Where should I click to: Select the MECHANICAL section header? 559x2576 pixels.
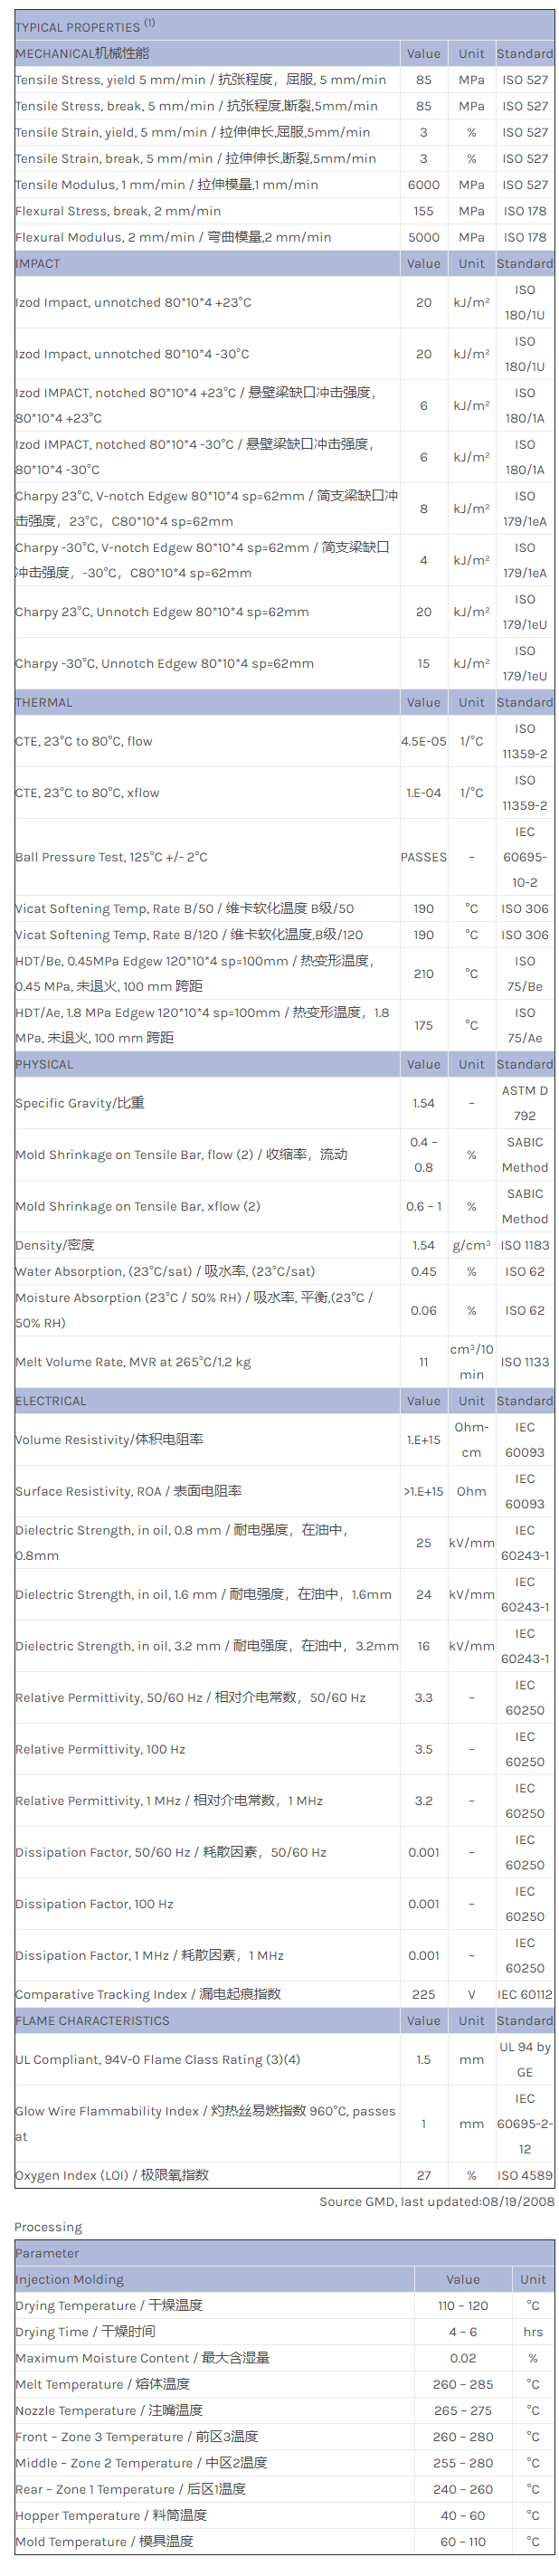[x=82, y=53]
